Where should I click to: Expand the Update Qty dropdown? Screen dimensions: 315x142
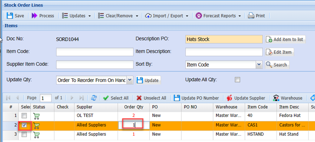coord(130,80)
